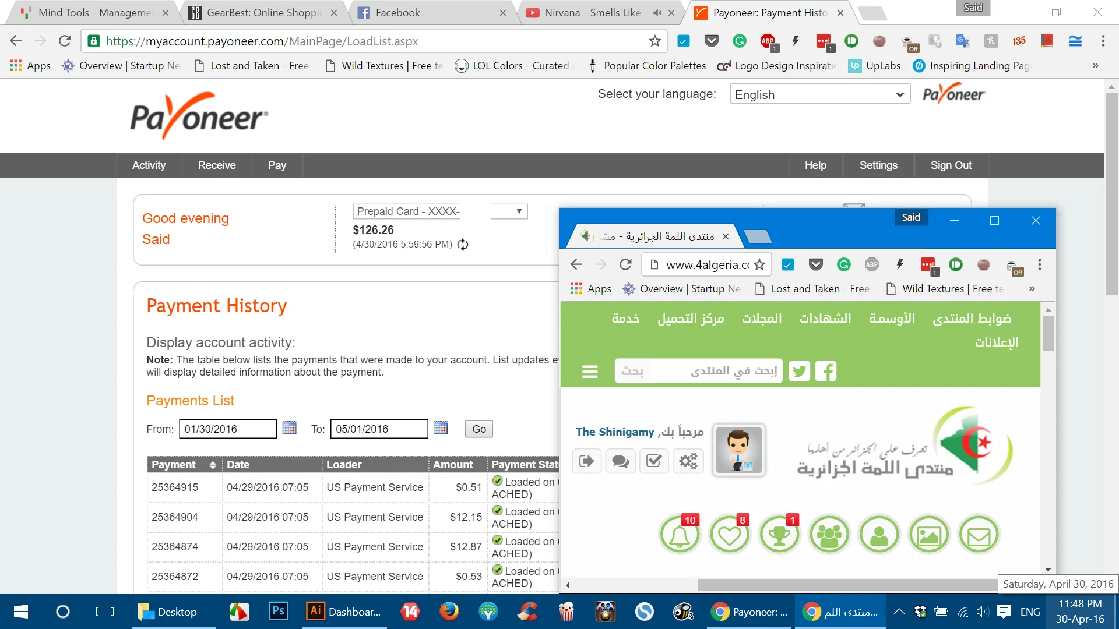The height and width of the screenshot is (629, 1119).
Task: Click the forum Facebook icon
Action: coord(825,371)
